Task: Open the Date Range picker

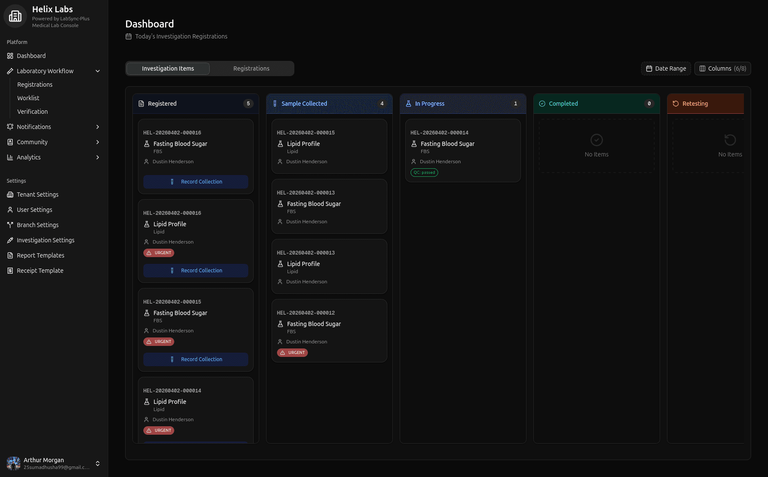Action: (x=666, y=69)
